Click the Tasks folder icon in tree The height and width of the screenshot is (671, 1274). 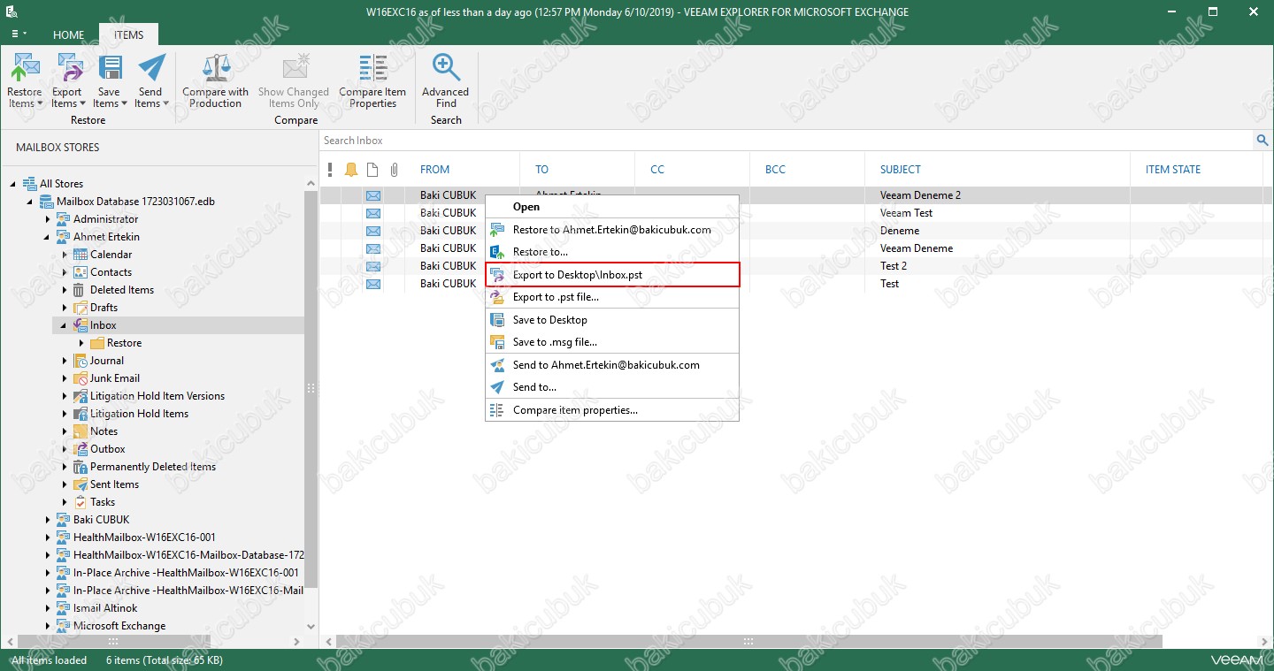[x=81, y=502]
